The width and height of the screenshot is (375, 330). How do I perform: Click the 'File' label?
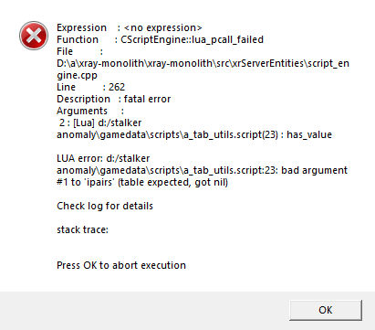(65, 51)
